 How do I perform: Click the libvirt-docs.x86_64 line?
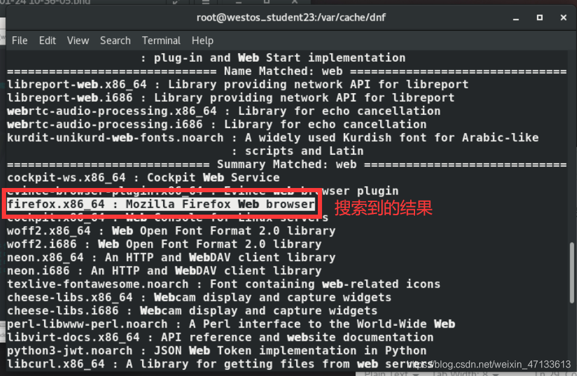220,337
